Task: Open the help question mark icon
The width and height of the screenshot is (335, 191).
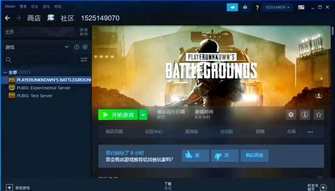Action: 257,8
